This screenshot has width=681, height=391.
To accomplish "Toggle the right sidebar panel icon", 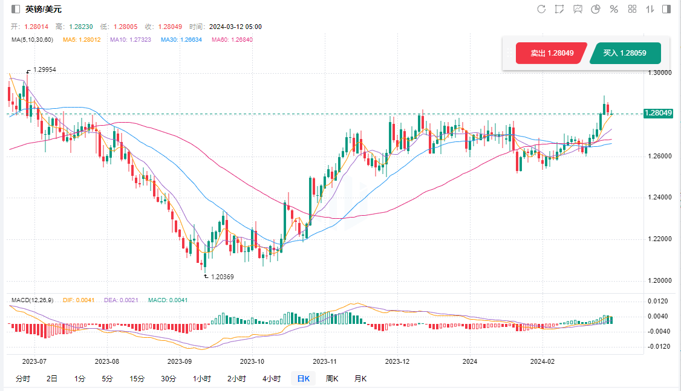I will point(666,9).
